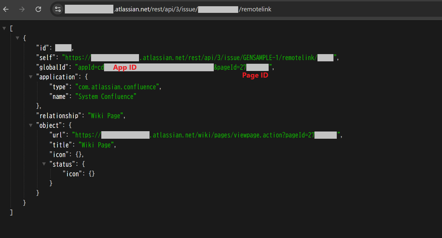Click the "name" key
This screenshot has width=442, height=238.
[60, 96]
